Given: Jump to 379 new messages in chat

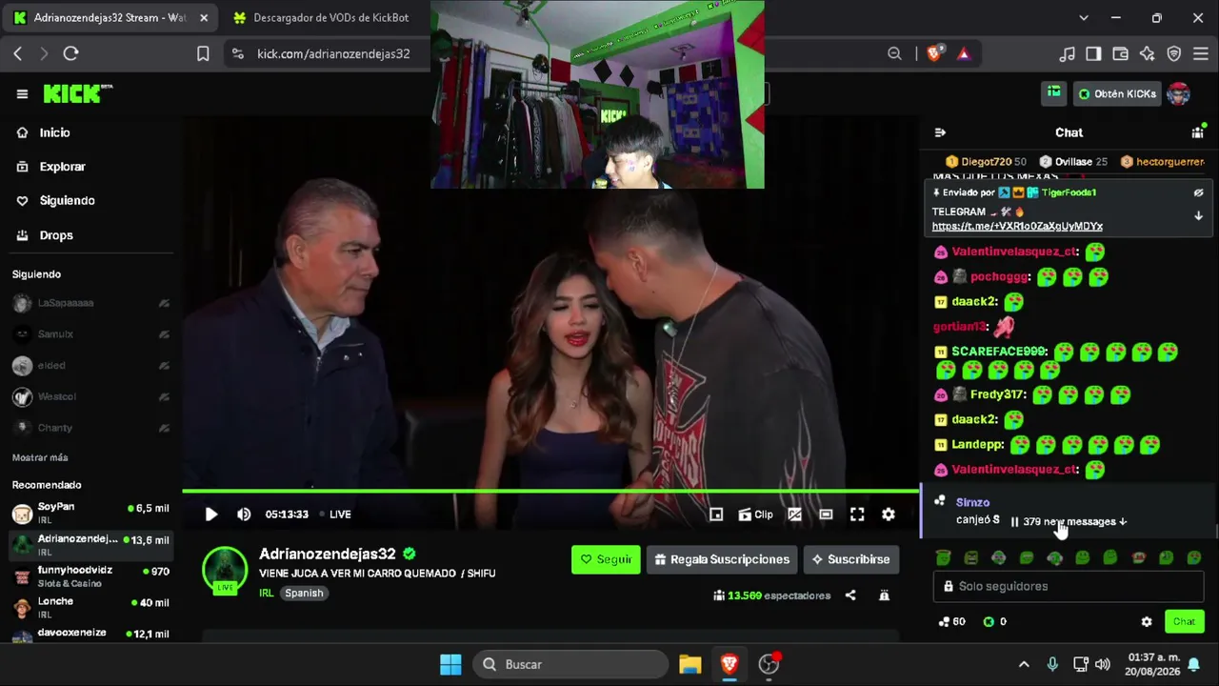Looking at the screenshot, I should pos(1069,521).
